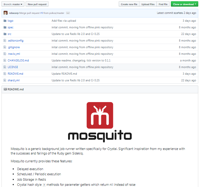Screen dimensions: 204x187
Task: Open shard.yml row's Redis lib commit message
Action: (76, 80)
